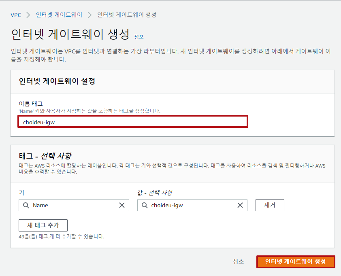Click the 태그 - 선택 사항 section heading
The width and height of the screenshot is (341, 276).
click(45, 156)
